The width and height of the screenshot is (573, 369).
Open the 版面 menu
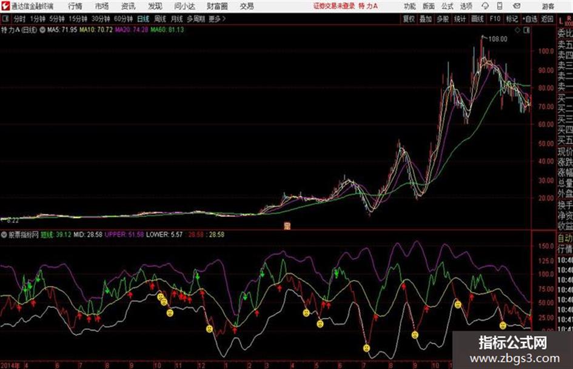click(x=429, y=6)
